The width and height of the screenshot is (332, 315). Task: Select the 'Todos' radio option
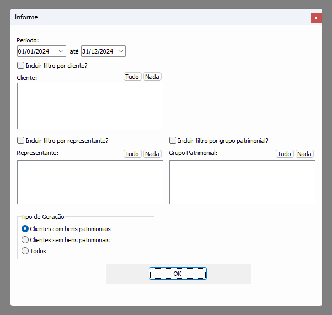[x=25, y=251]
